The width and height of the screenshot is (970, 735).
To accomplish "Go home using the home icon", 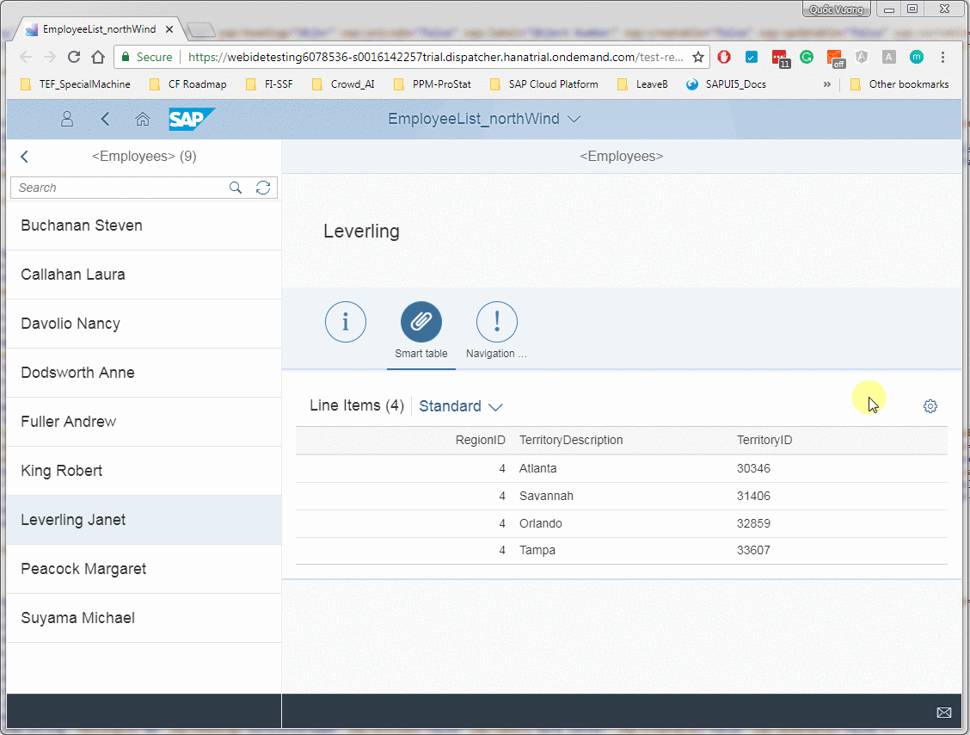I will [143, 118].
